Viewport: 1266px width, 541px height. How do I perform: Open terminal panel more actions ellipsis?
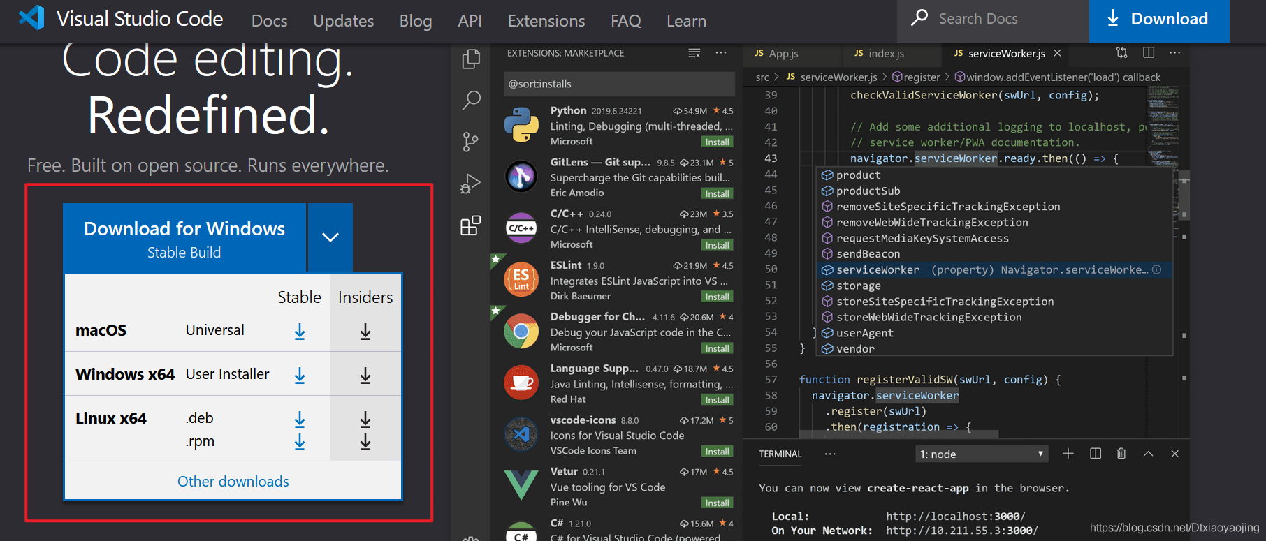click(830, 454)
